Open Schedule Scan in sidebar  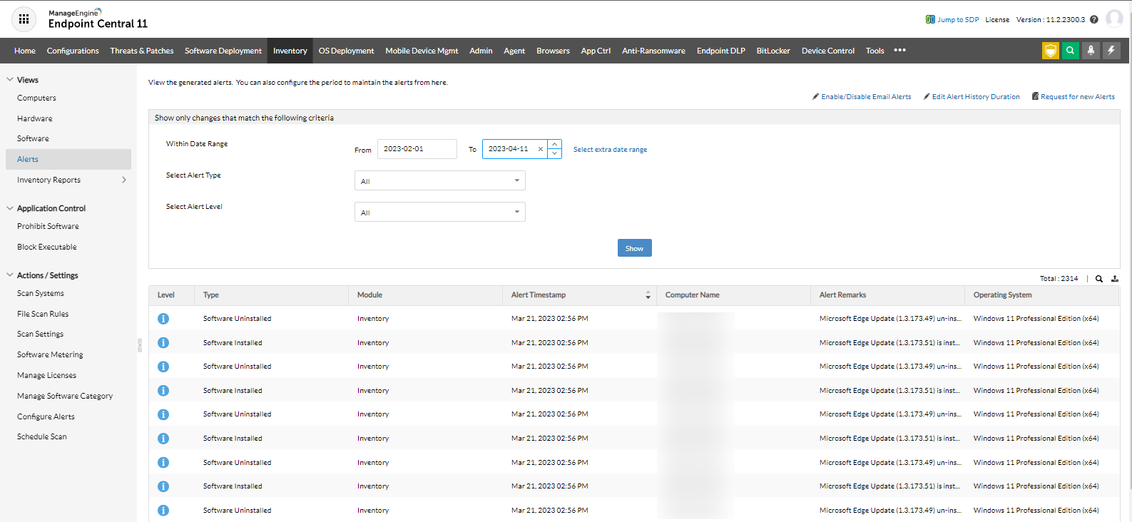point(42,436)
